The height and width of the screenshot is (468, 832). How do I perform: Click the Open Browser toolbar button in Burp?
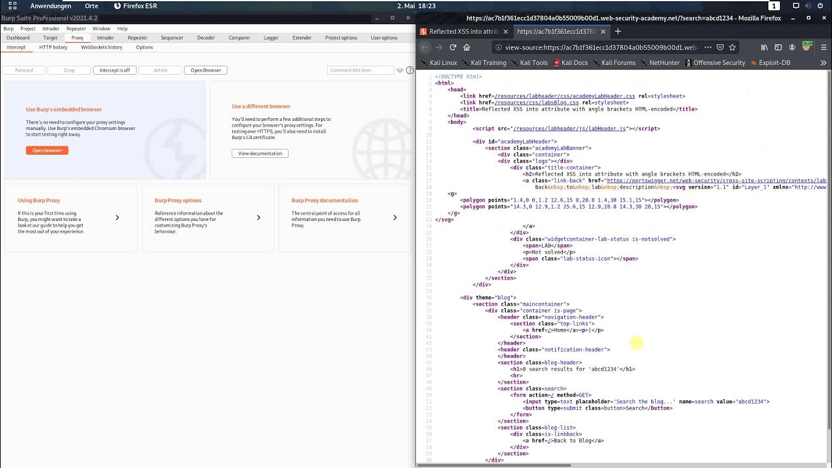206,70
